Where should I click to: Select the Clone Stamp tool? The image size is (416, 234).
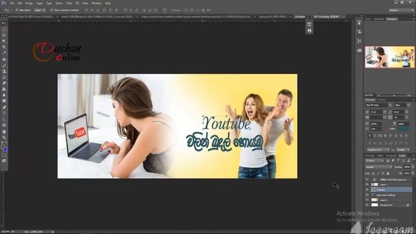(x=4, y=71)
